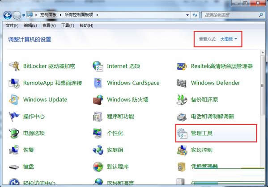Open the RemoteApp 和桌面连接 icon
Viewport: 268px width, 188px height.
point(14,83)
